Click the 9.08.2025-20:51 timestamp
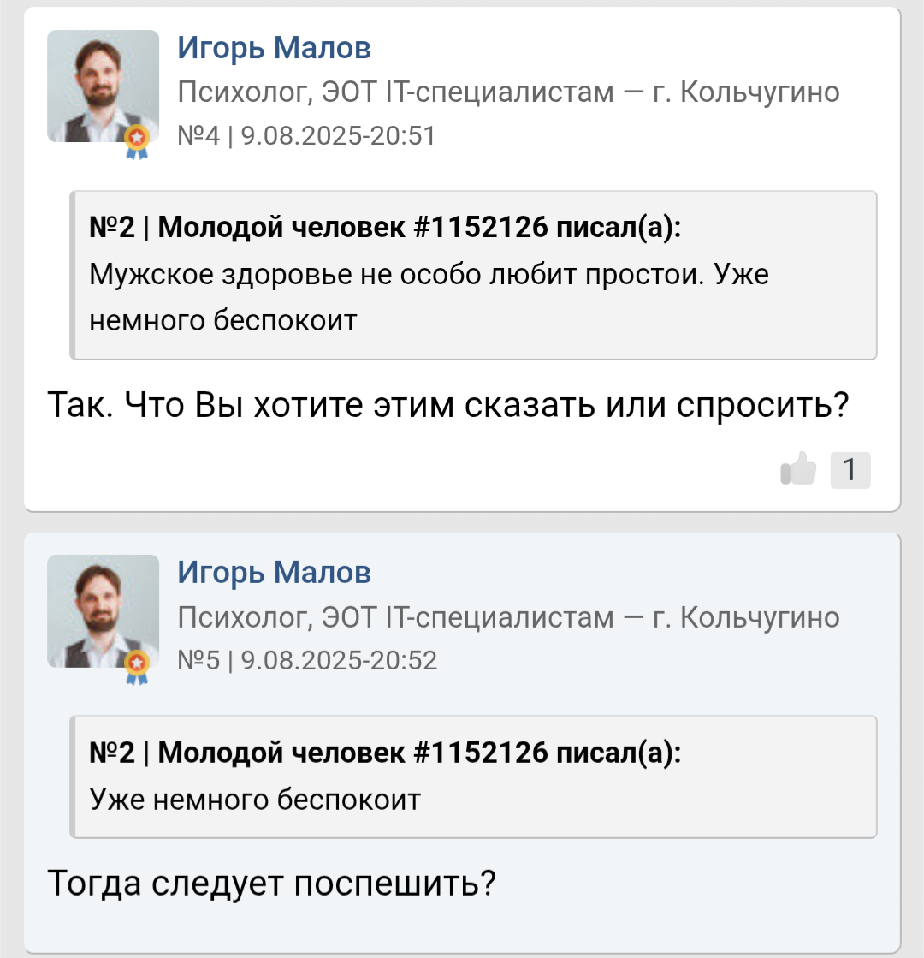 [339, 136]
